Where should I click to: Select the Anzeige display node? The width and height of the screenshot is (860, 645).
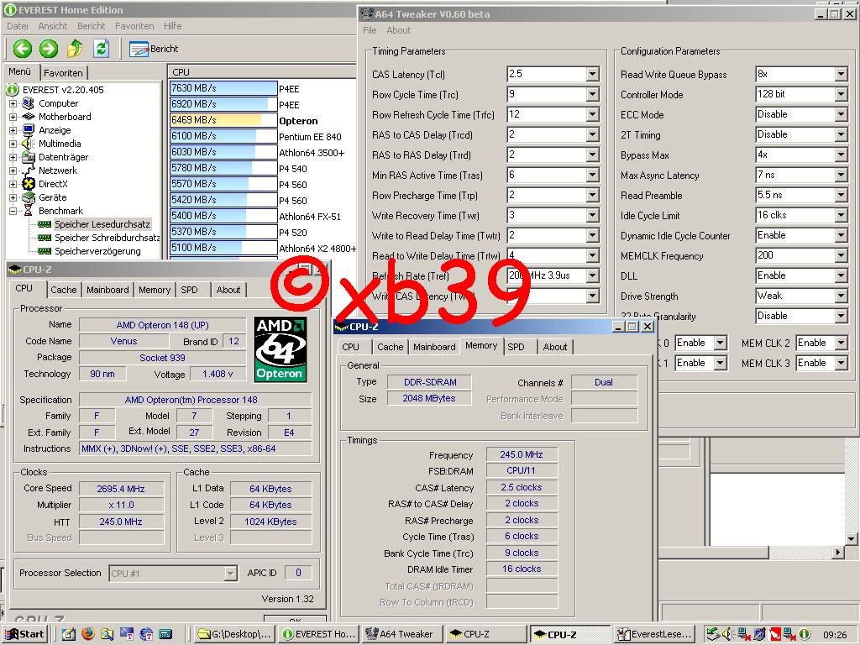point(55,130)
